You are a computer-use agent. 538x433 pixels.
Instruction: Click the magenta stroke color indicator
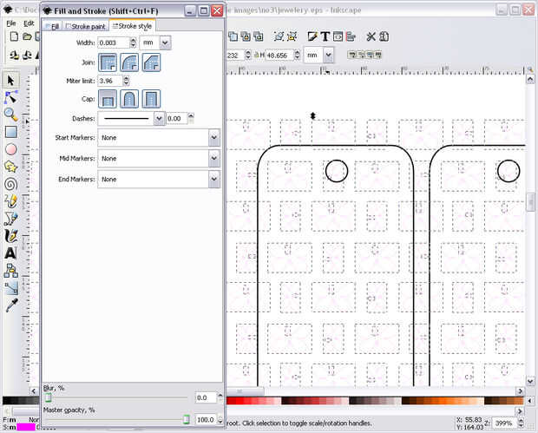[26, 427]
